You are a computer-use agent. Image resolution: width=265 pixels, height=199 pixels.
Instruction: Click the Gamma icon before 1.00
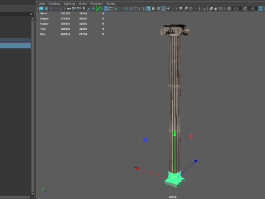pyautogui.click(x=245, y=8)
